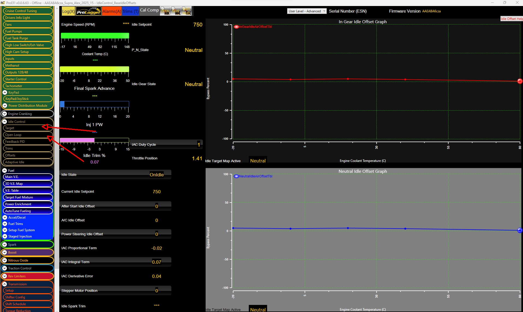Click the IAC Duty Cycle value bar
The image size is (523, 312).
166,144
